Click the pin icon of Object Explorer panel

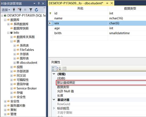pyautogui.click(x=39, y=3)
